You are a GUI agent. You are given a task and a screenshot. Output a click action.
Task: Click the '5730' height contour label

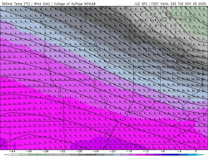point(5,77)
